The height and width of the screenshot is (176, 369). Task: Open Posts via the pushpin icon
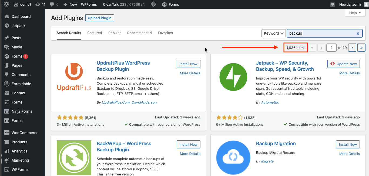tap(7, 38)
